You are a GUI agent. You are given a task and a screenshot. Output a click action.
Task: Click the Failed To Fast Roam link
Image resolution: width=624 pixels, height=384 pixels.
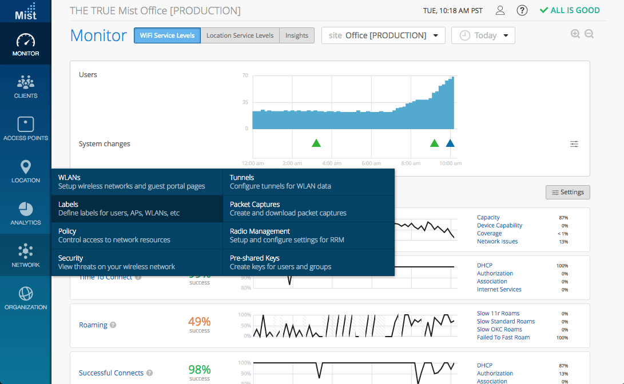click(x=503, y=338)
